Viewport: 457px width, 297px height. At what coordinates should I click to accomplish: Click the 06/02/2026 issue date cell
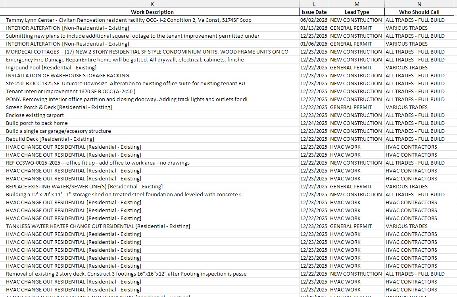tap(314, 20)
